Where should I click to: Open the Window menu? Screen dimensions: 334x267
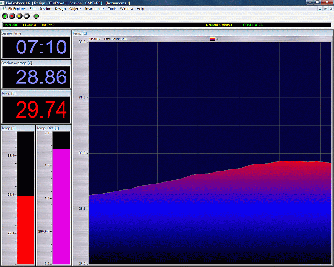[127, 9]
